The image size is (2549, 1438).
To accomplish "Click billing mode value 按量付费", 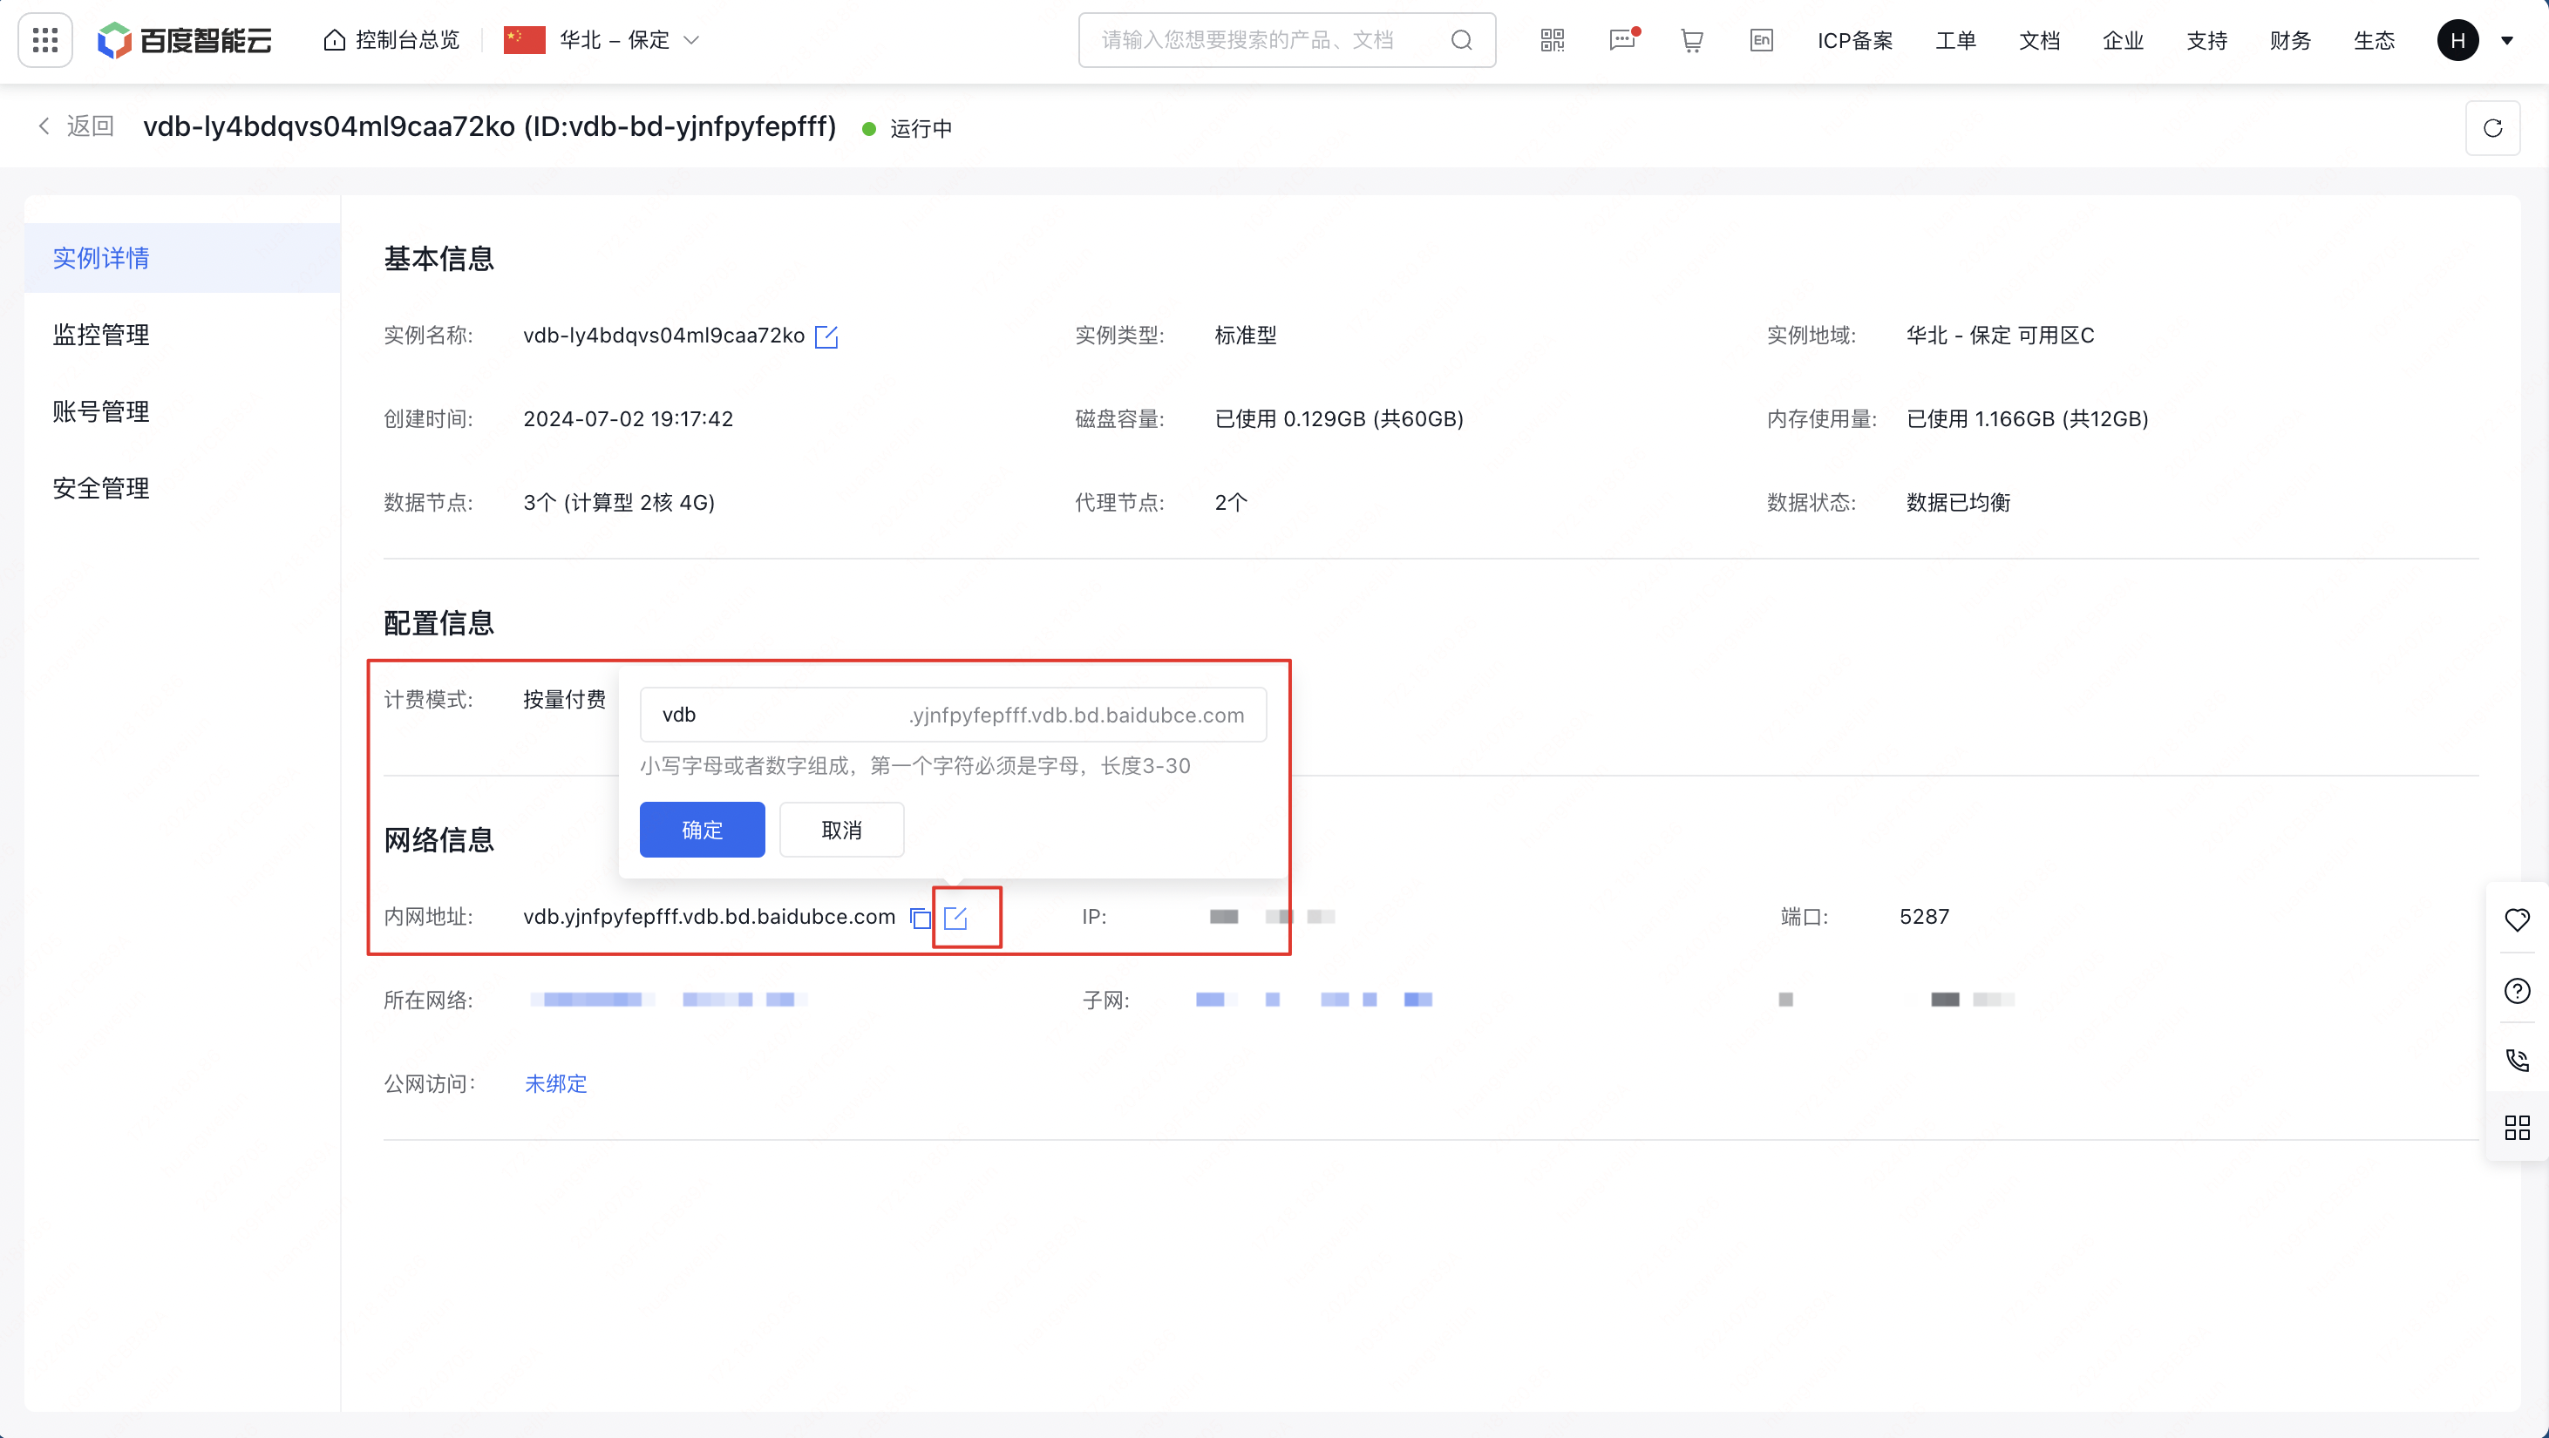I will [x=564, y=699].
